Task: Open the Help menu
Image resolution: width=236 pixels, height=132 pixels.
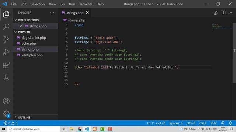Action: [x=100, y=4]
